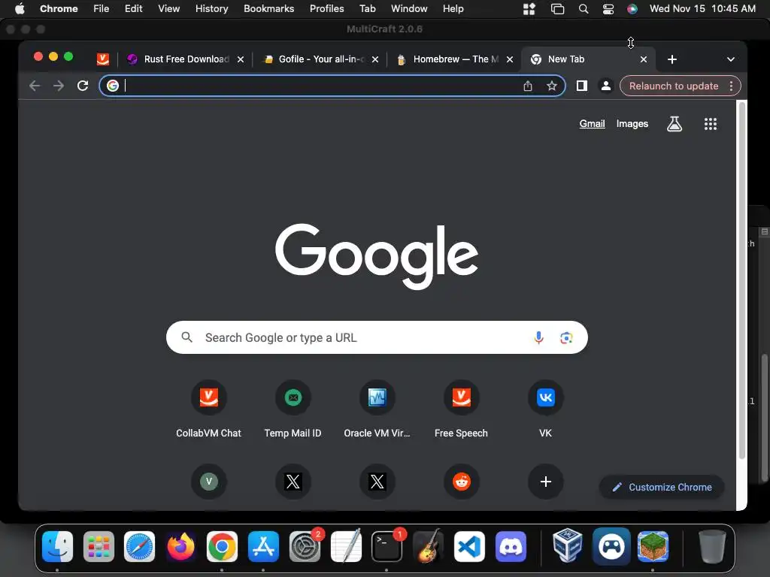Share this page from the address bar
The height and width of the screenshot is (577, 770).
pyautogui.click(x=527, y=86)
